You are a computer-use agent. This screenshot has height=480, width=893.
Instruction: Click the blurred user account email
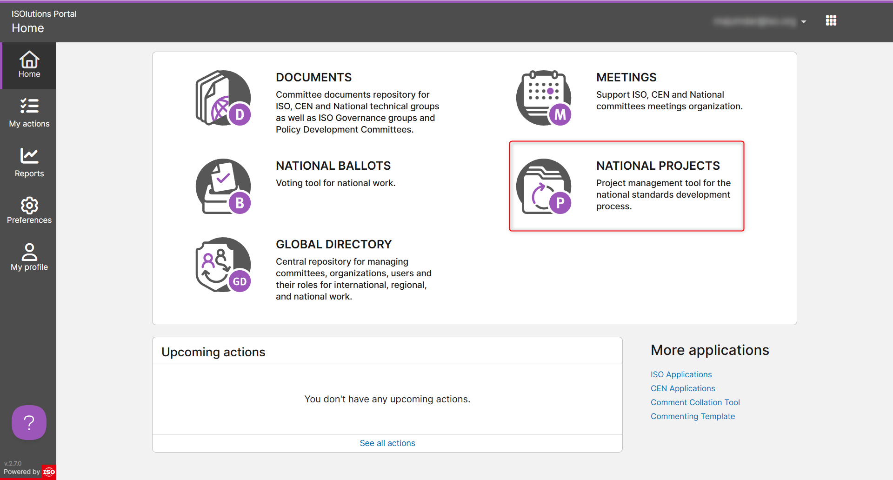pos(755,21)
